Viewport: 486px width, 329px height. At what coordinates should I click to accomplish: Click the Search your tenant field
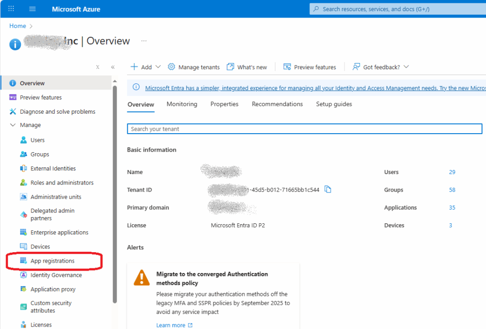tap(305, 129)
